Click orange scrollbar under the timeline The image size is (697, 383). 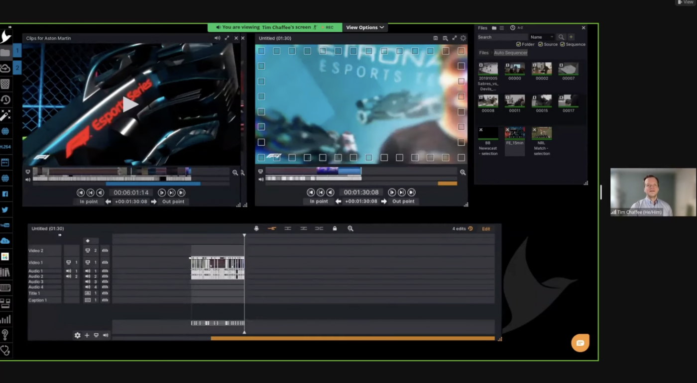tap(352, 339)
